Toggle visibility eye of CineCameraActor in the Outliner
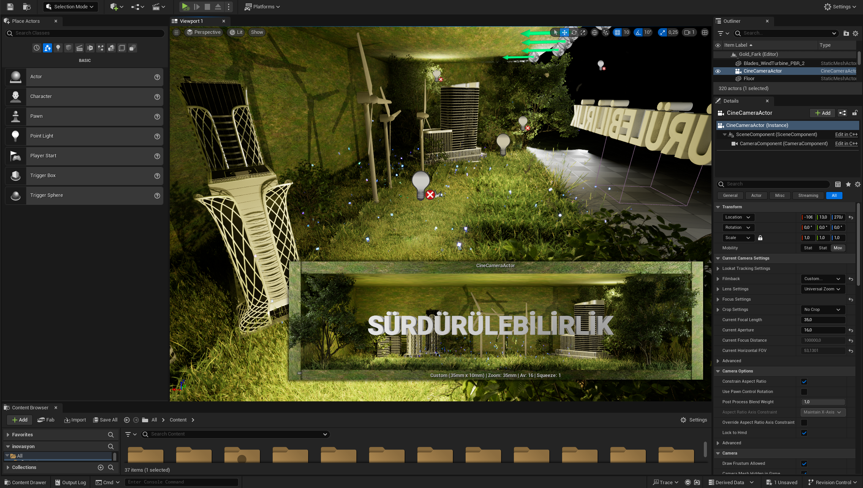This screenshot has height=488, width=863. tap(718, 71)
